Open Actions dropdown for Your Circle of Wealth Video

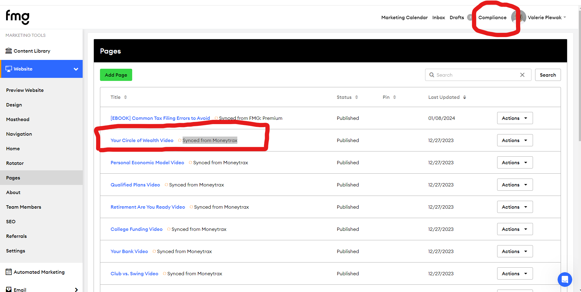(515, 140)
